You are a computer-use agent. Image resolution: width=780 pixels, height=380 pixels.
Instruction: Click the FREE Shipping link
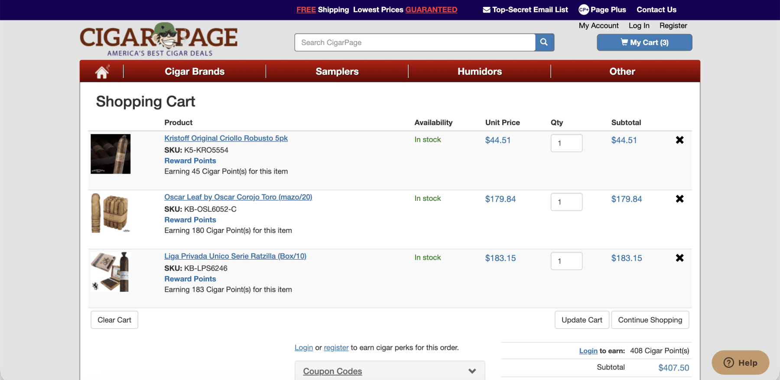[x=323, y=10]
